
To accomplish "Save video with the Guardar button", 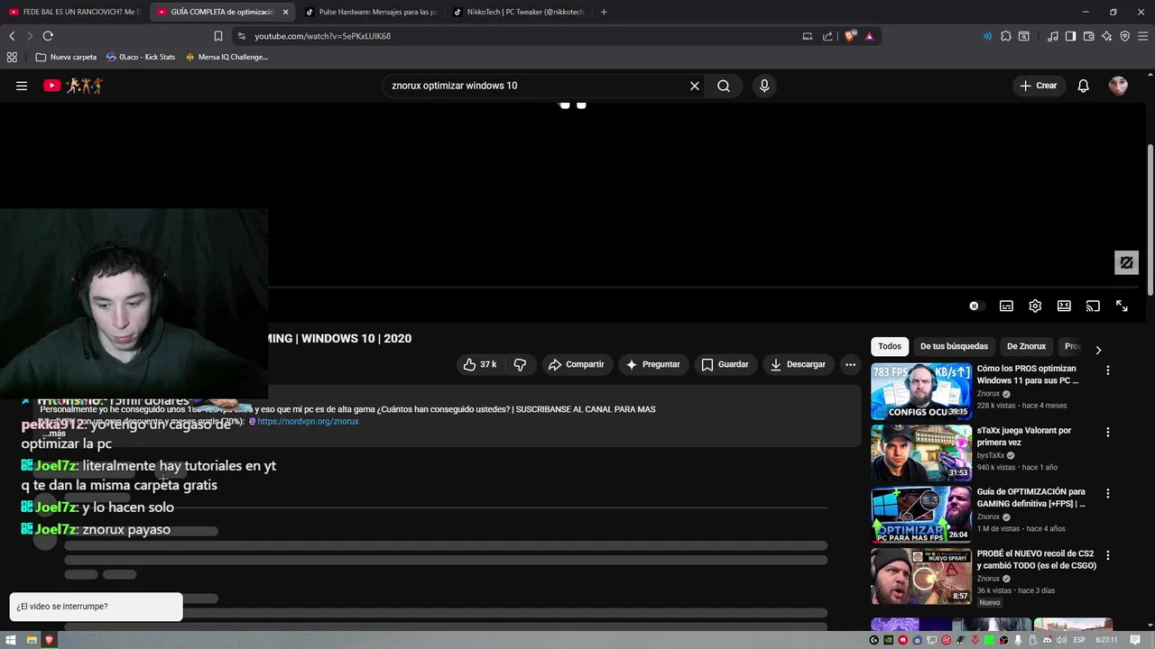I will click(x=725, y=364).
